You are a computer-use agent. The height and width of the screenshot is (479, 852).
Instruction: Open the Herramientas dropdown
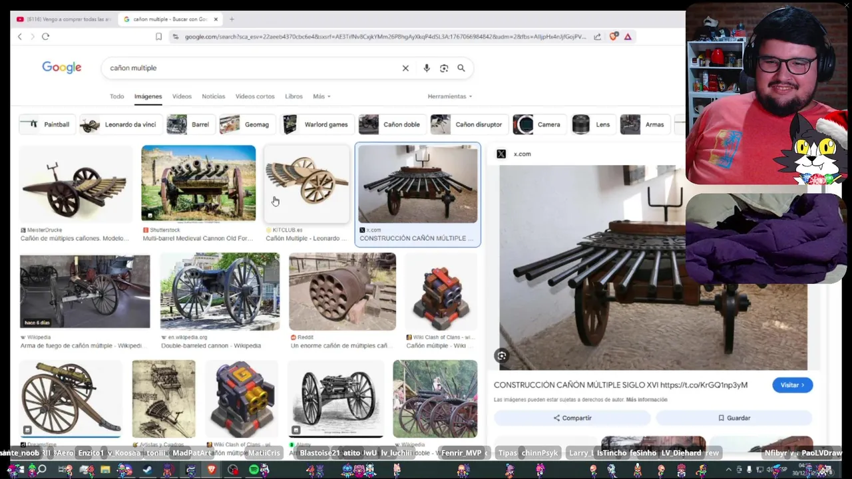[x=450, y=96]
